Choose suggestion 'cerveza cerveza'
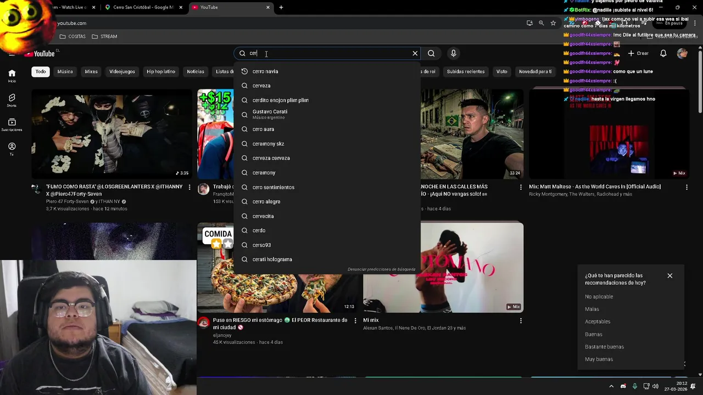 click(x=327, y=158)
